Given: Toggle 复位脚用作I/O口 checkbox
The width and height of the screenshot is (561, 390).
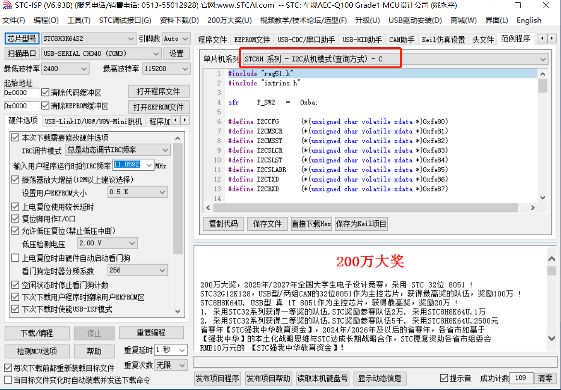Looking at the screenshot, I should (15, 219).
